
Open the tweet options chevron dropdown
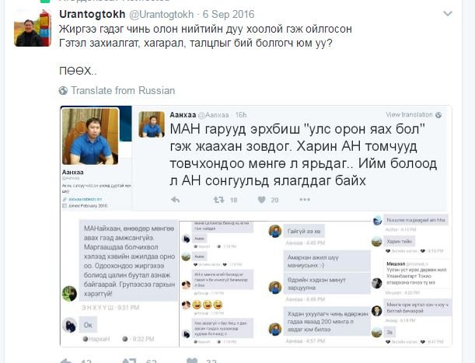448,14
